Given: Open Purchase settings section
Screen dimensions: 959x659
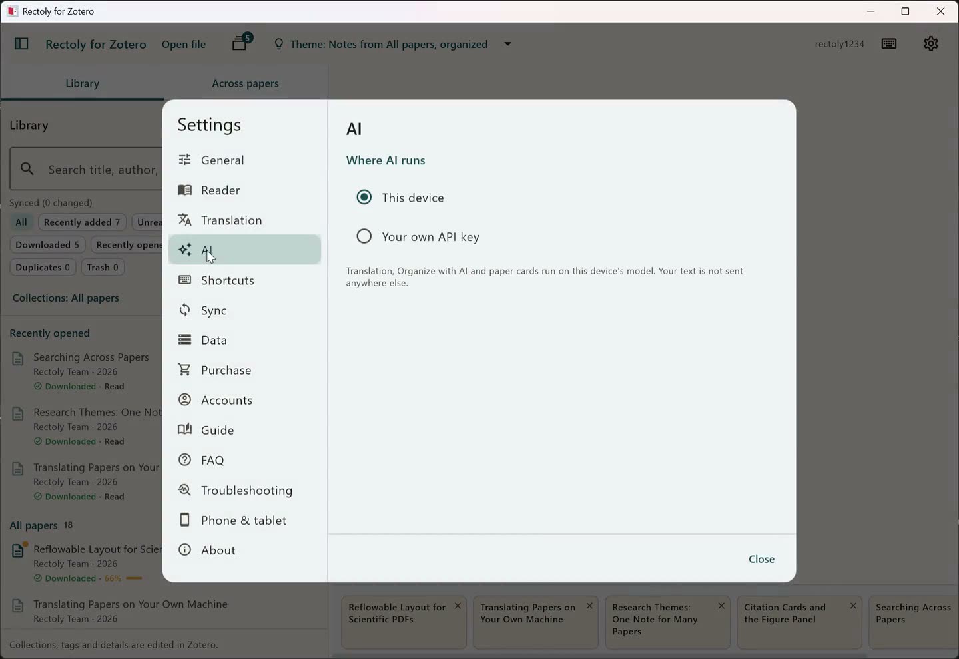Looking at the screenshot, I should pos(244,370).
